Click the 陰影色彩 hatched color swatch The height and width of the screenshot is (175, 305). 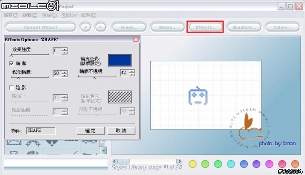tap(120, 97)
